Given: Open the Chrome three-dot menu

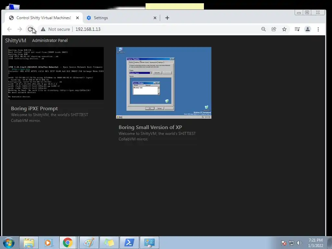Looking at the screenshot, I should coord(318,29).
